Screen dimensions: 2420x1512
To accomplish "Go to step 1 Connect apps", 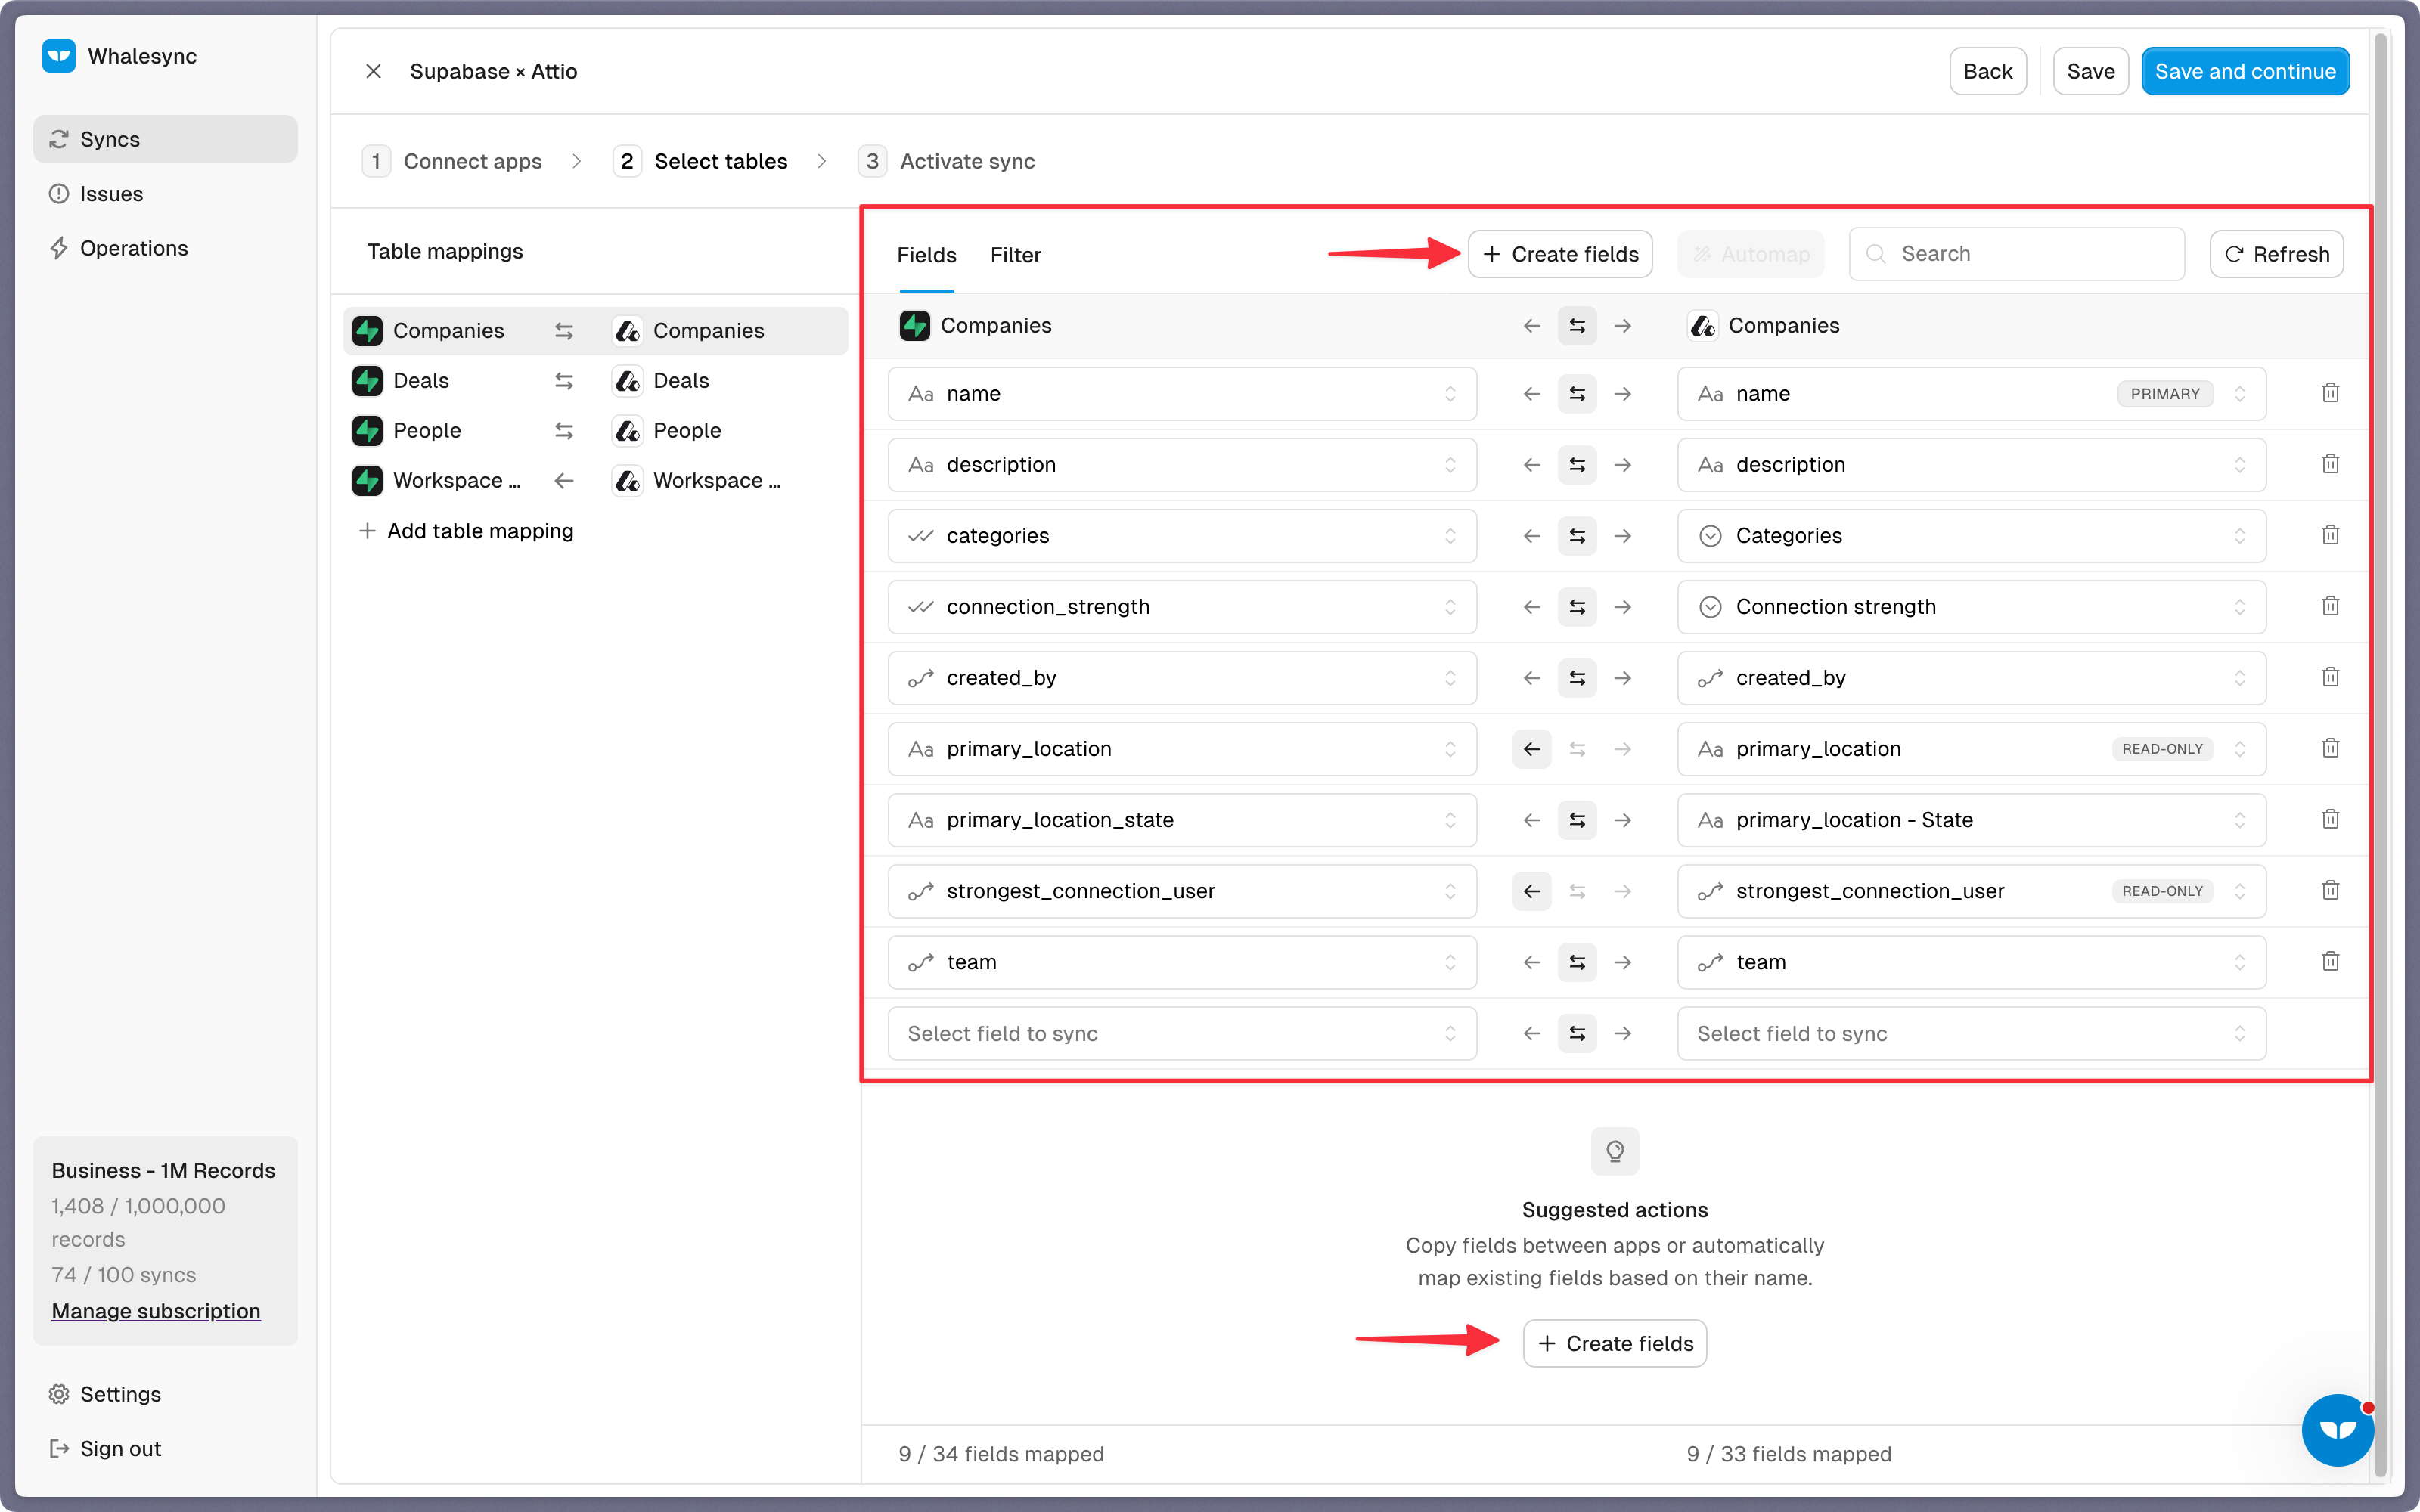I will [452, 161].
